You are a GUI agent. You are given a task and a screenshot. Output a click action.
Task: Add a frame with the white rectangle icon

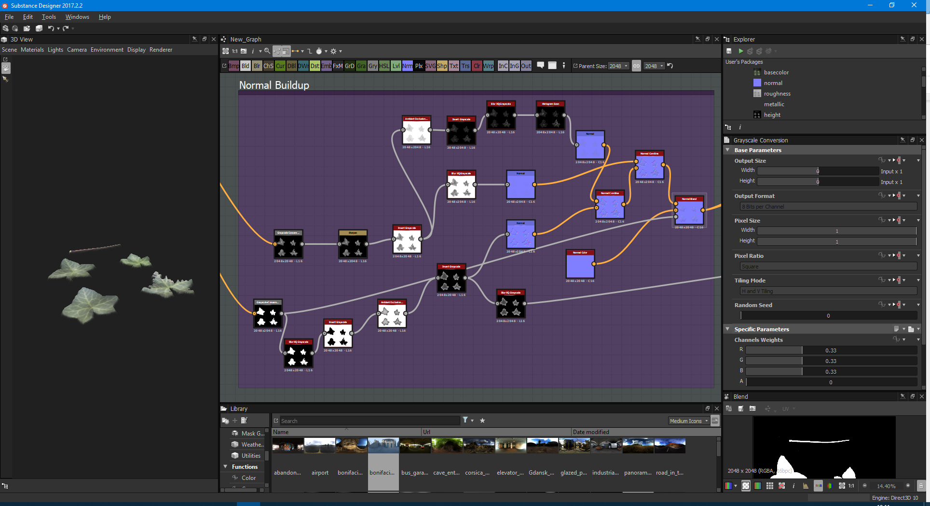pyautogui.click(x=552, y=65)
